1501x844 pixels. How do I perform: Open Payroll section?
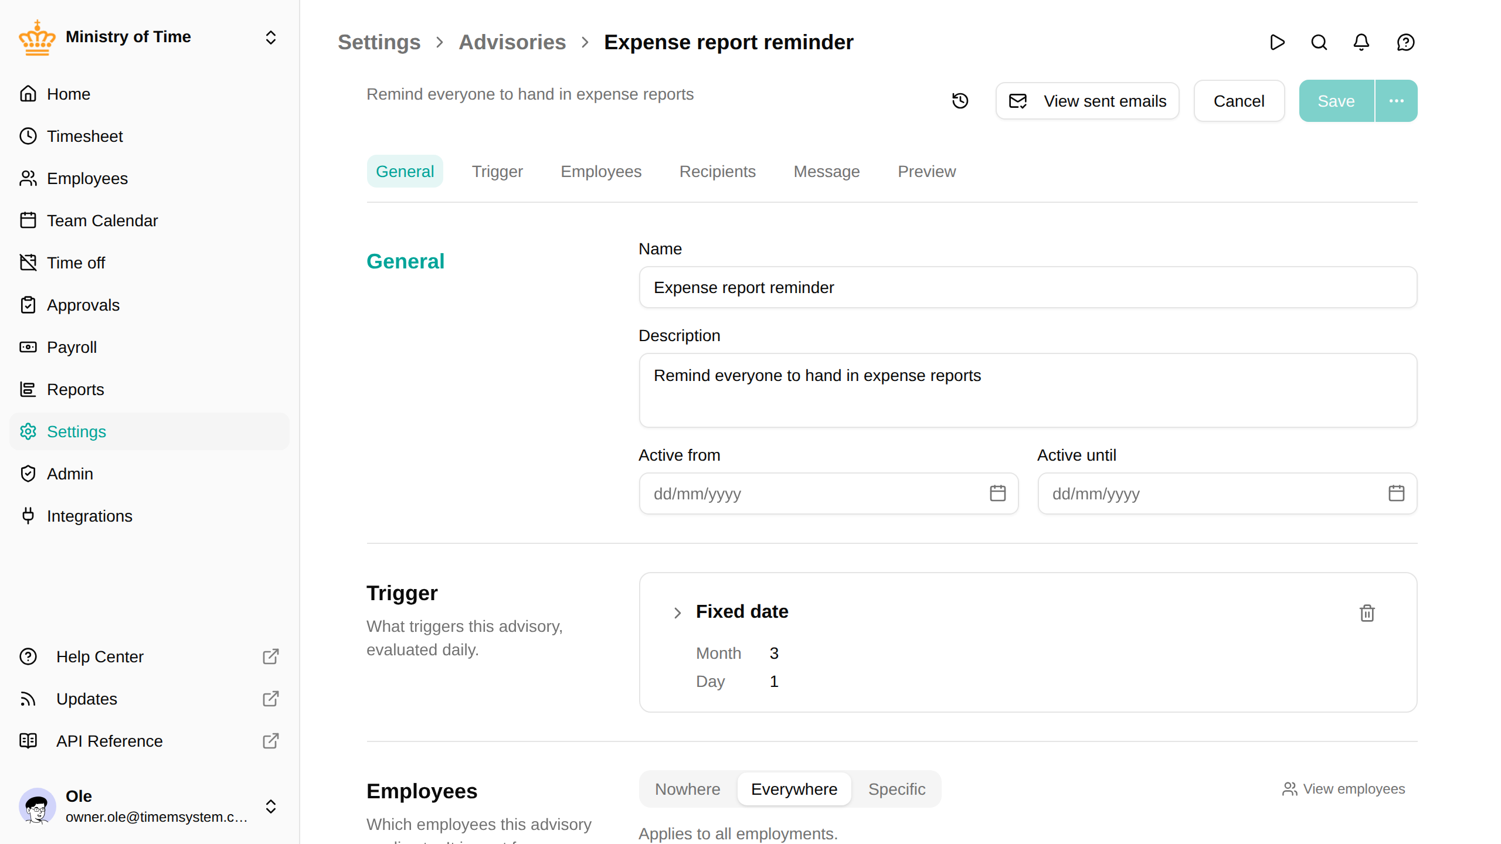(150, 347)
